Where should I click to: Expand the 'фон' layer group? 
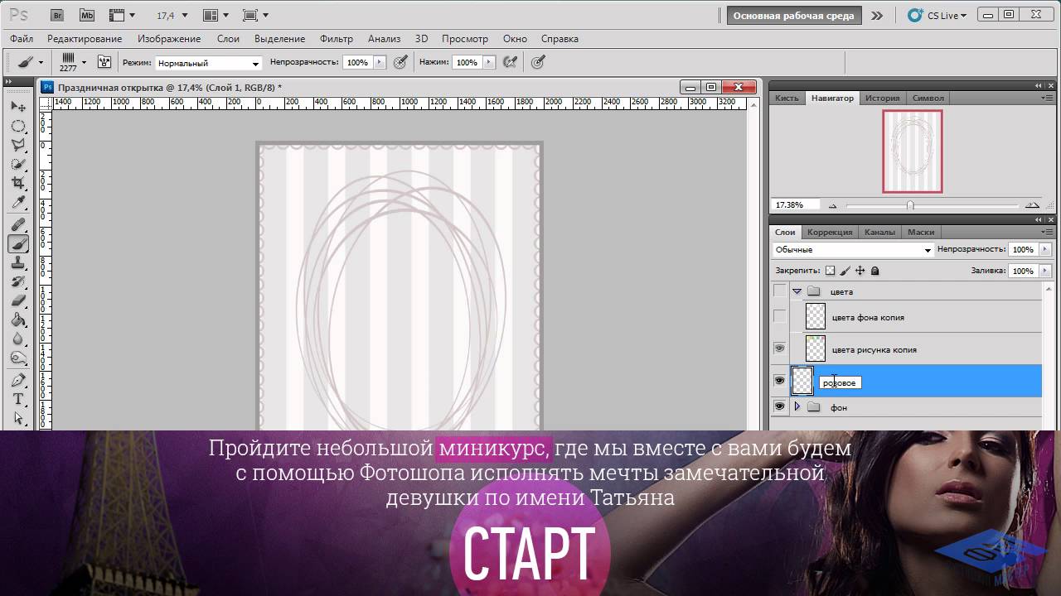tap(797, 406)
